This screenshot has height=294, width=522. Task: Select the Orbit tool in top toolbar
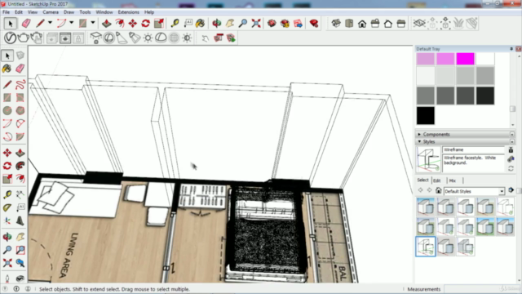coord(217,24)
